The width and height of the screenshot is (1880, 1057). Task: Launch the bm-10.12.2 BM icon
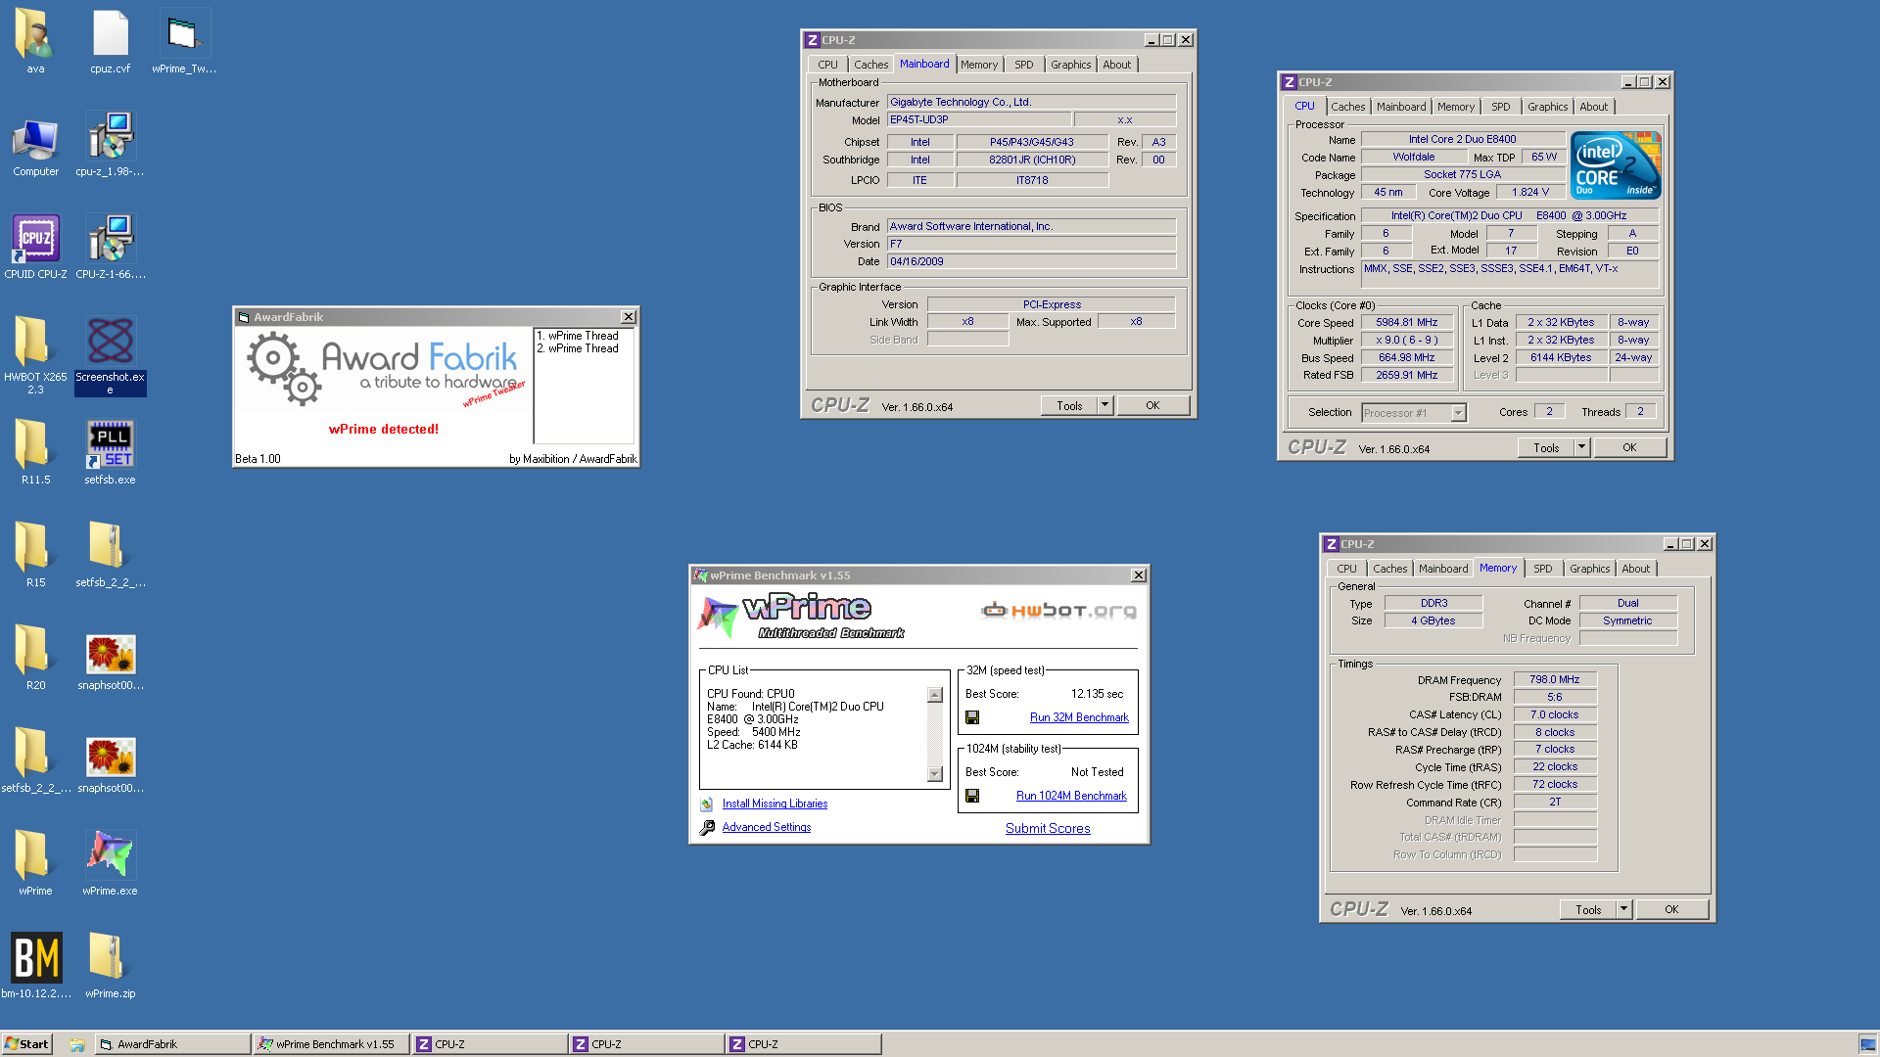pos(35,966)
